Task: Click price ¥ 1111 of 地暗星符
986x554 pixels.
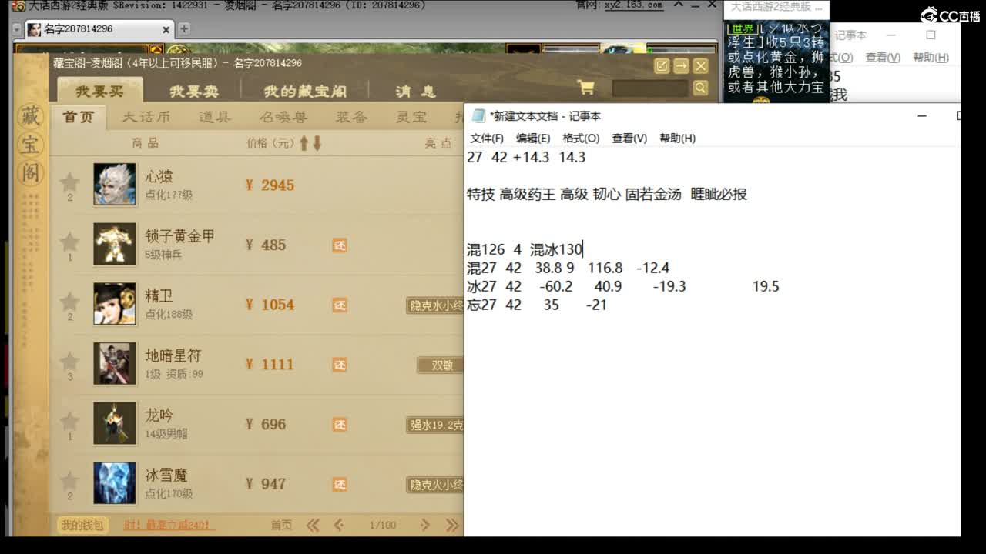Action: point(270,364)
